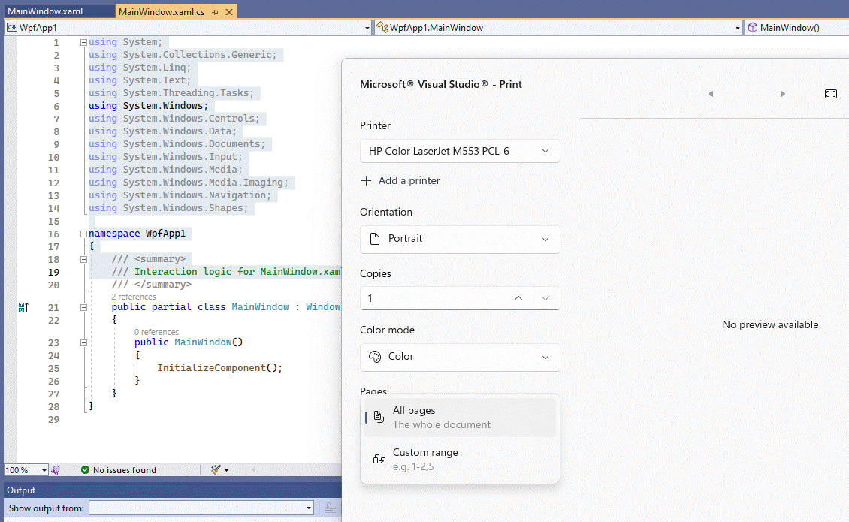Click the scroll left arrow in editor
849x522 pixels.
click(x=253, y=470)
